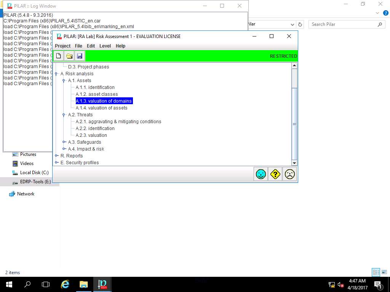This screenshot has width=390, height=292.
Task: Click the yellow question mark help button
Action: tap(275, 174)
